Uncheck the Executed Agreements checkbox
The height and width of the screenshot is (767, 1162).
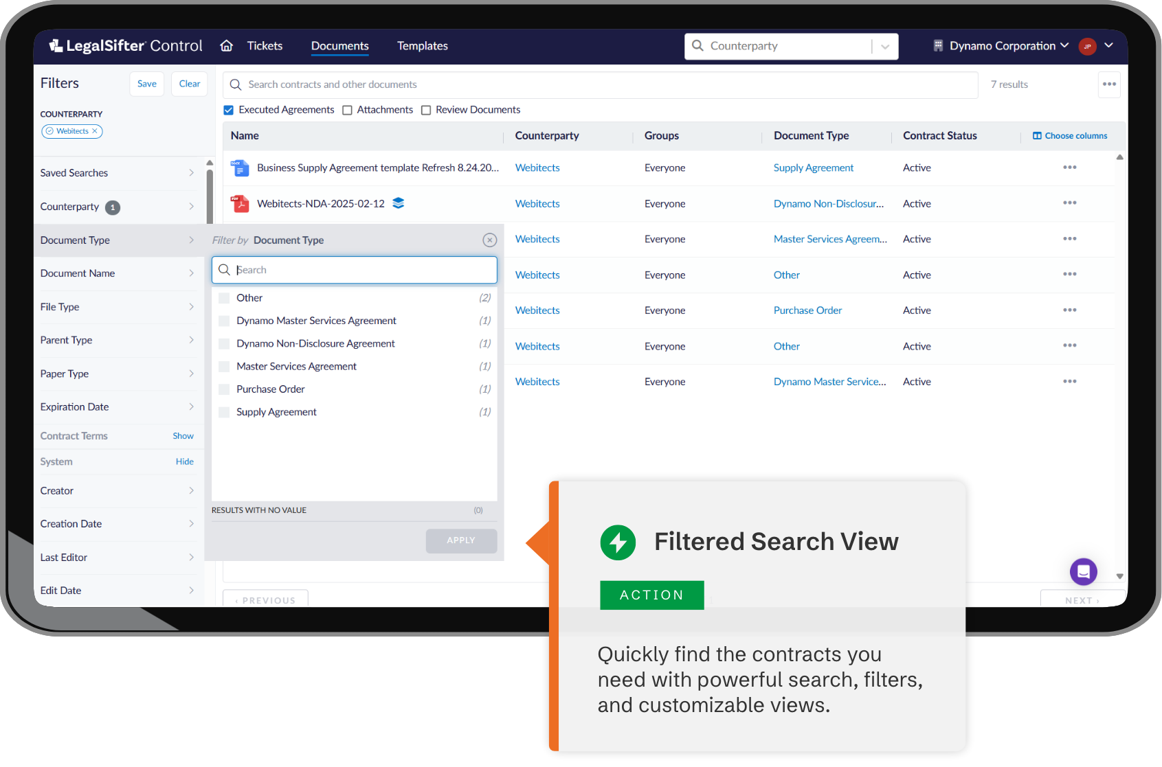pos(229,110)
